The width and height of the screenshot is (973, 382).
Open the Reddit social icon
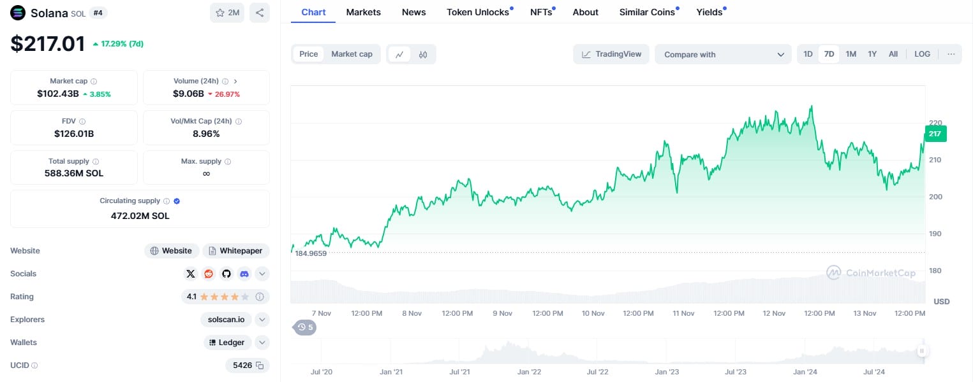pyautogui.click(x=209, y=274)
